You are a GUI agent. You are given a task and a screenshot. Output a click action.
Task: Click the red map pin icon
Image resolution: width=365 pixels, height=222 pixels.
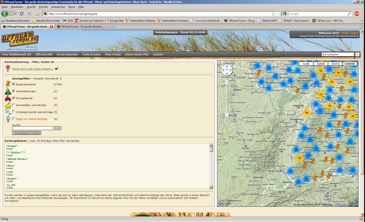pyautogui.click(x=8, y=68)
